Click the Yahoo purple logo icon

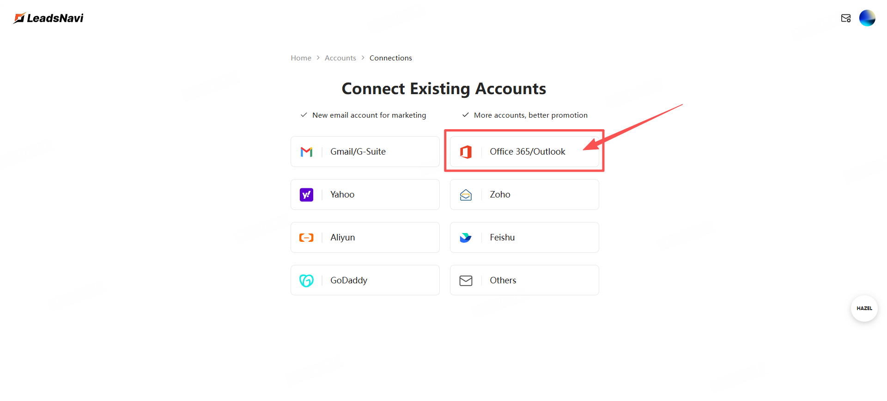tap(306, 195)
